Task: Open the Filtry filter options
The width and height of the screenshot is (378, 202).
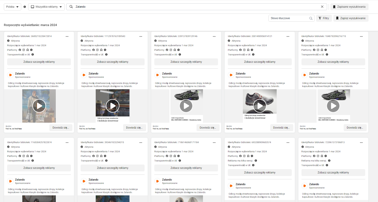Action: [x=324, y=18]
